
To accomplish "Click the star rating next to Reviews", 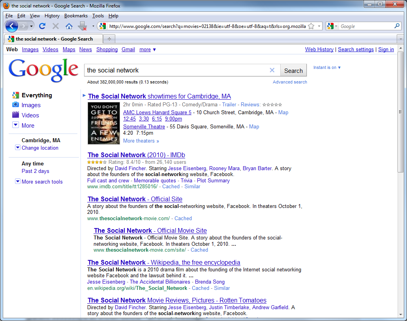I will click(272, 105).
